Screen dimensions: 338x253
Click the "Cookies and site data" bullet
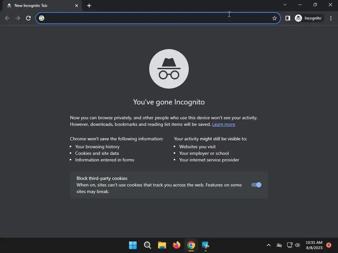pyautogui.click(x=97, y=154)
